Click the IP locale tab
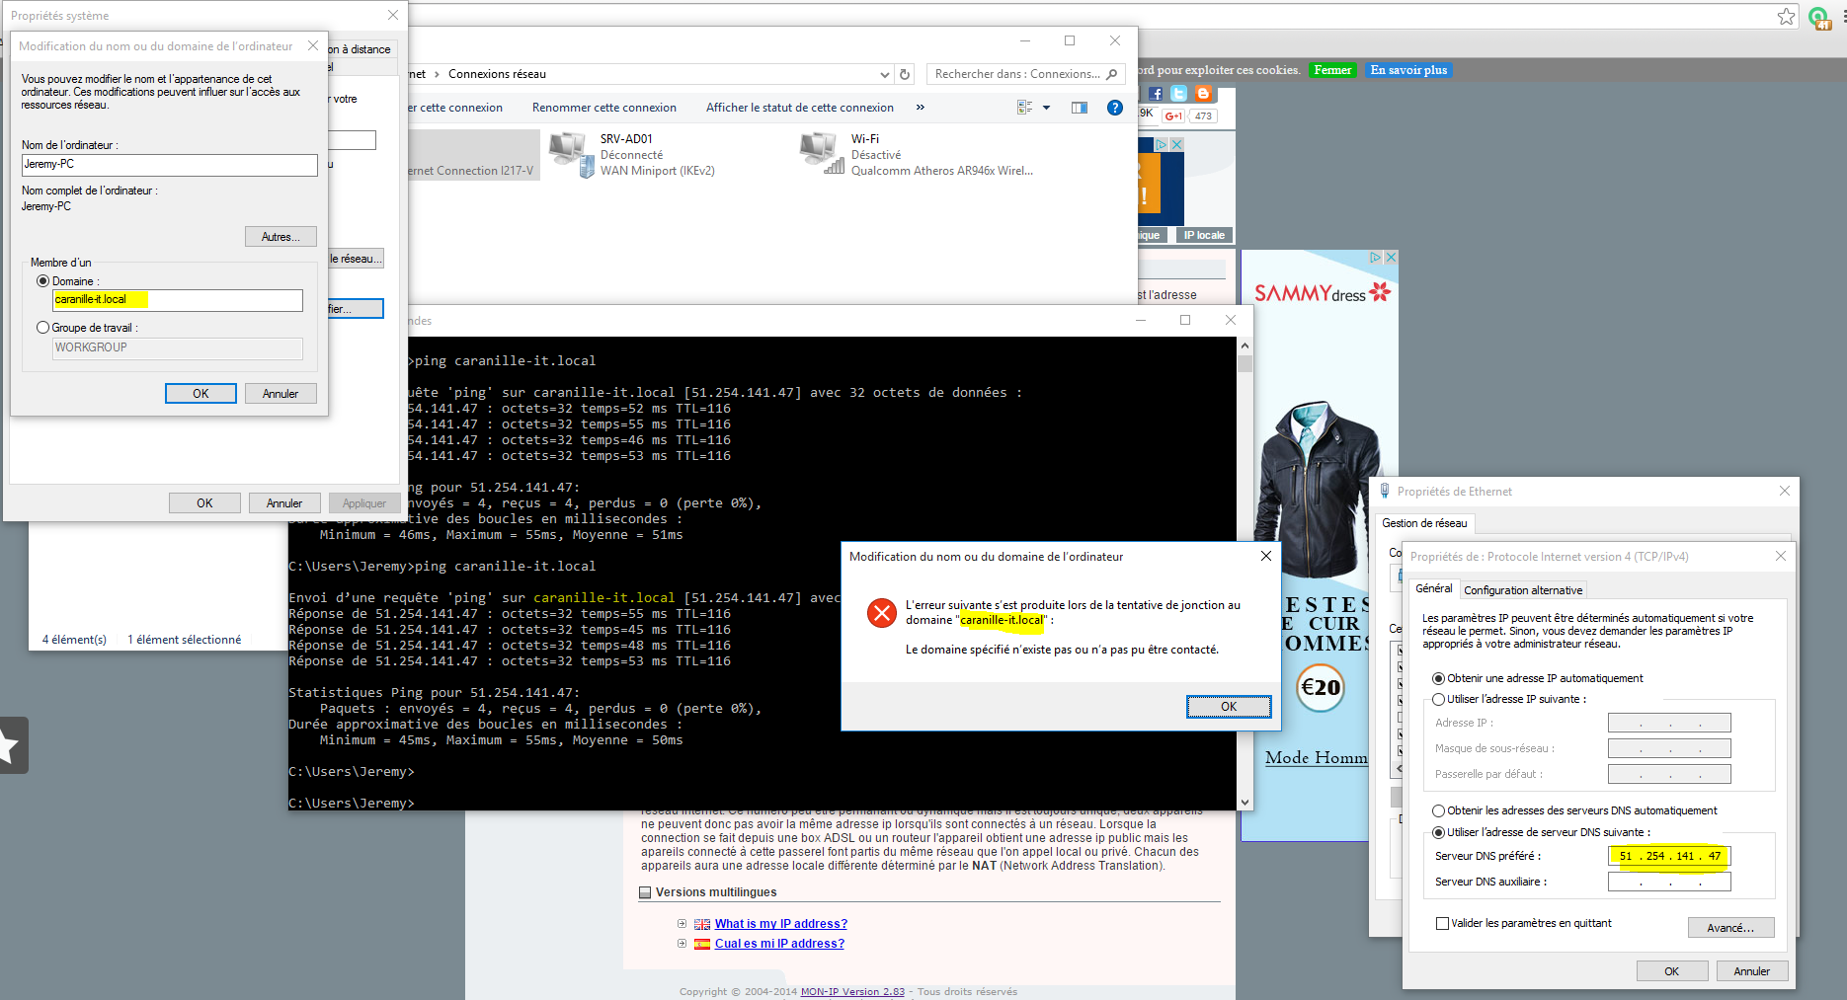 pos(1204,235)
